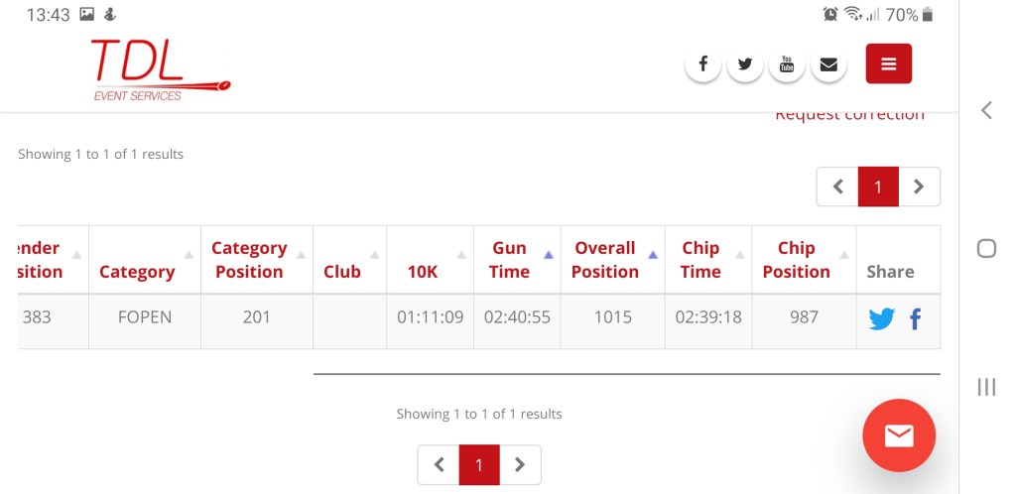Sort by Chip Time column
The width and height of the screenshot is (1016, 494).
pos(702,260)
